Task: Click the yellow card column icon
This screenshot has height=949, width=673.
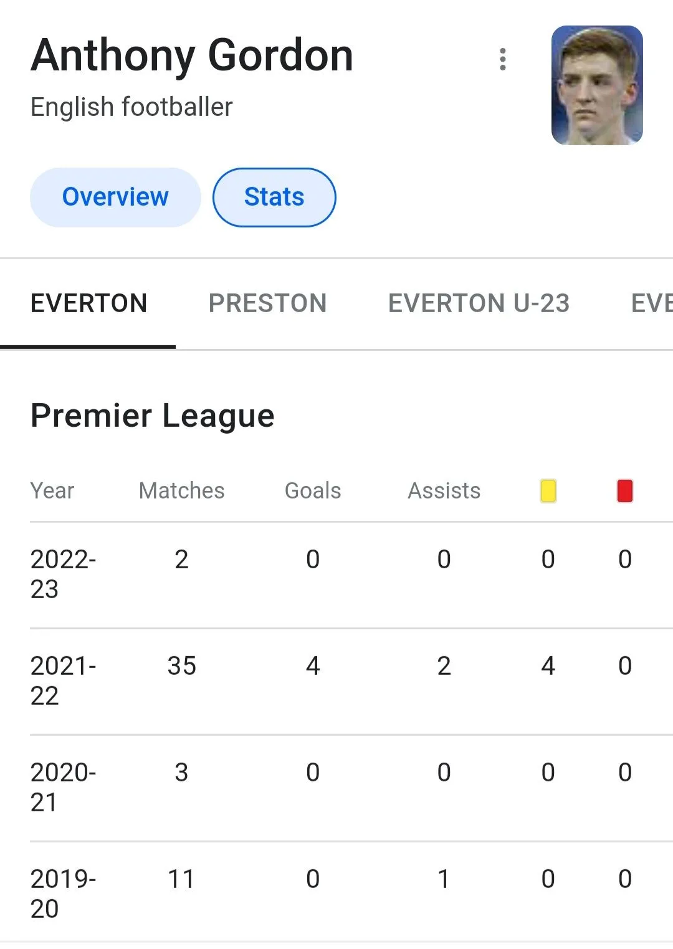Action: (548, 491)
